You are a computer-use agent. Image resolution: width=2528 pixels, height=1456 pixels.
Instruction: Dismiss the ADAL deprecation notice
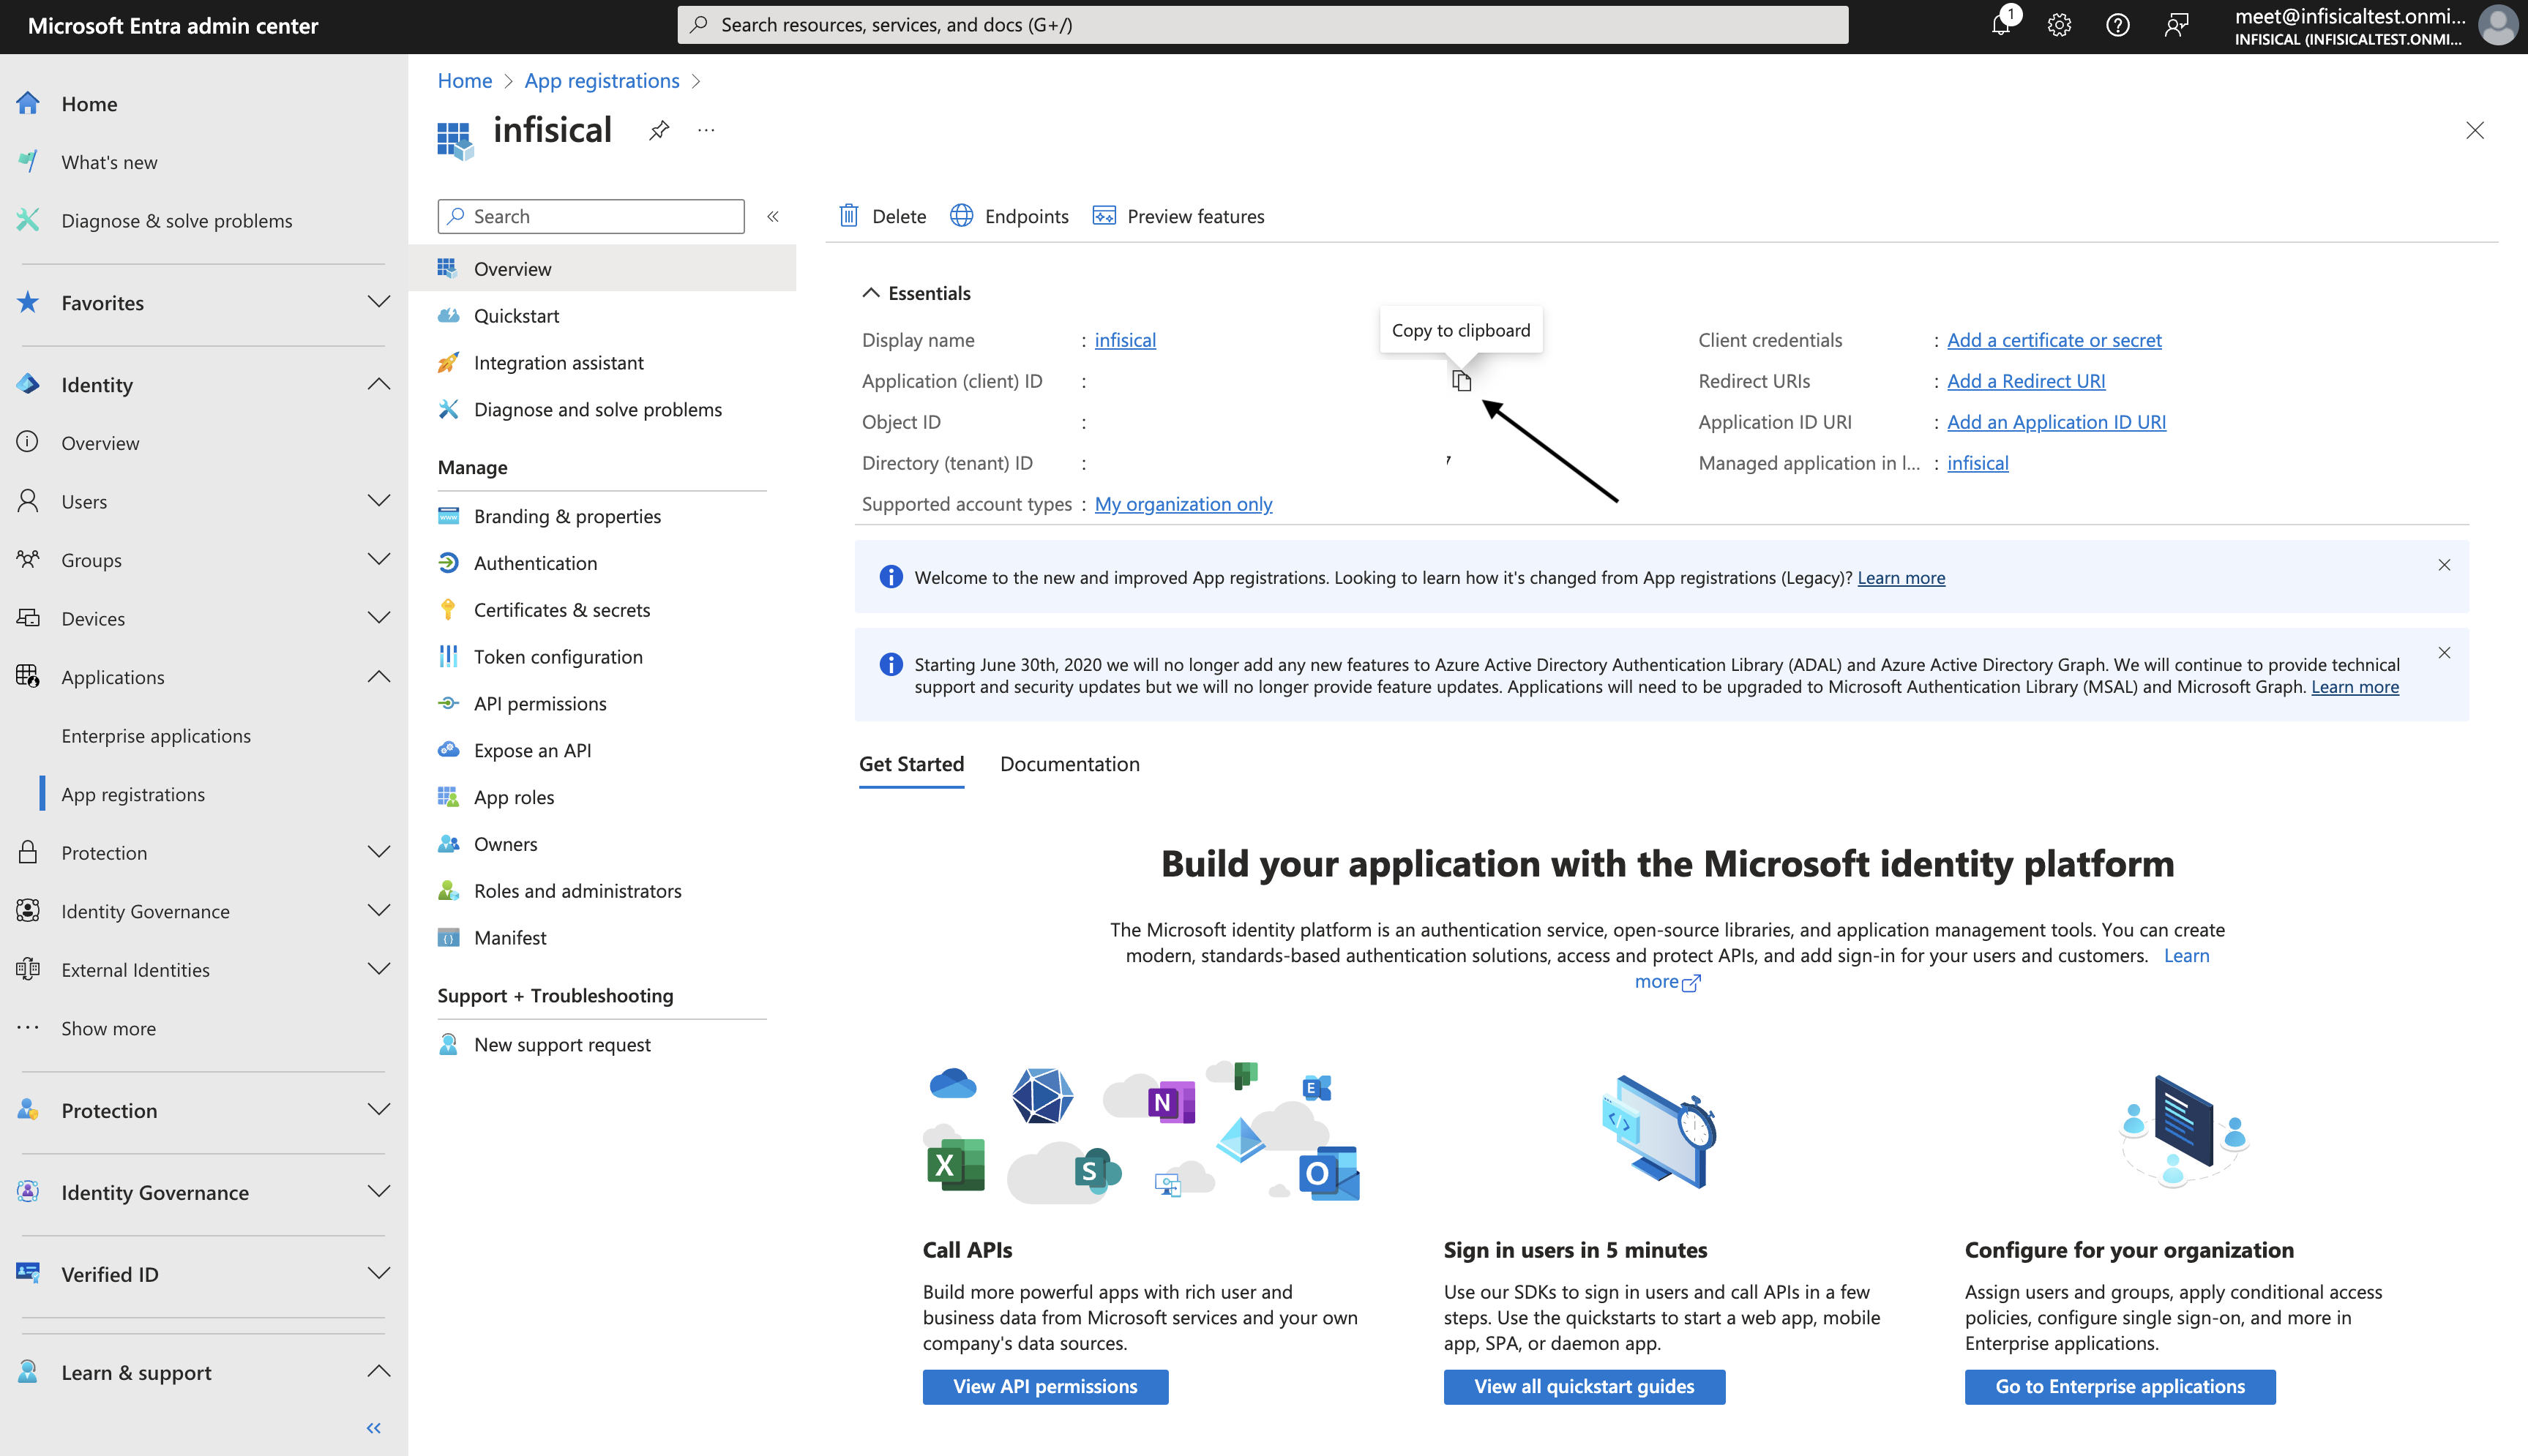click(x=2444, y=653)
